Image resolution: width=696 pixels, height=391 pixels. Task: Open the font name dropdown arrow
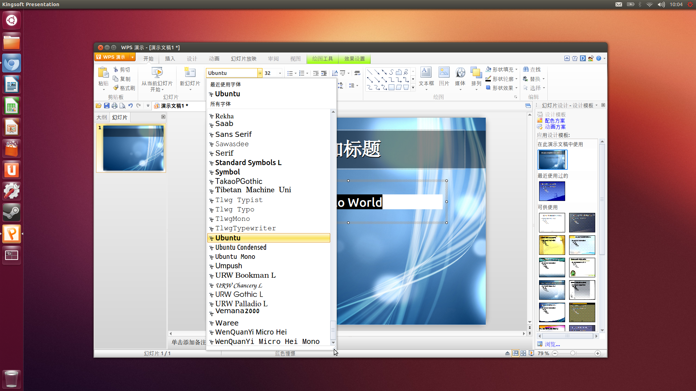click(260, 73)
